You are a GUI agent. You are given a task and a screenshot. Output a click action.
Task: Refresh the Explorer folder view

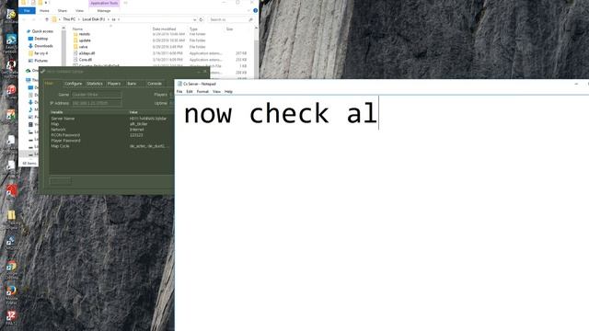coord(202,19)
